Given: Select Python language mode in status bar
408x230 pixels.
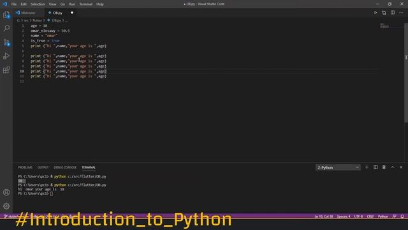Looking at the screenshot, I should (383, 217).
